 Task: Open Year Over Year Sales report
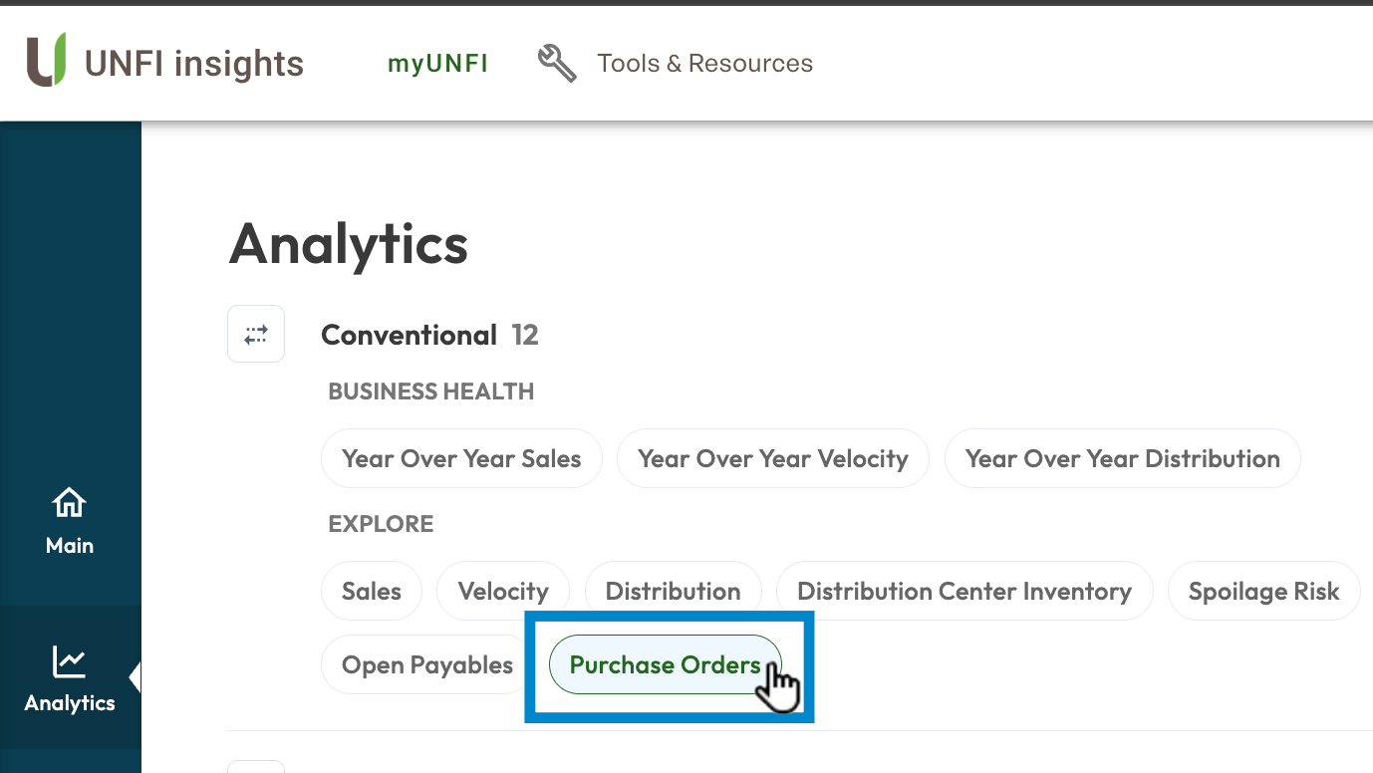461,458
